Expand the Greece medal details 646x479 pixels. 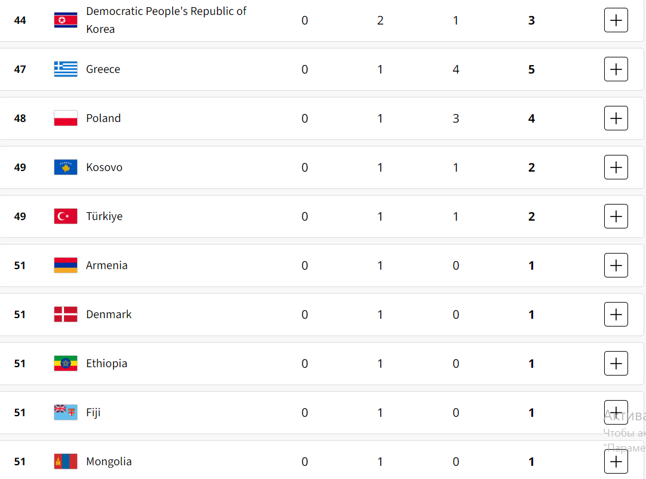click(616, 69)
